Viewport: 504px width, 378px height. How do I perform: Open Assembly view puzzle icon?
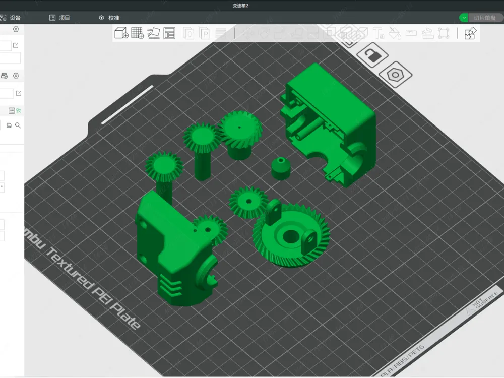point(471,33)
